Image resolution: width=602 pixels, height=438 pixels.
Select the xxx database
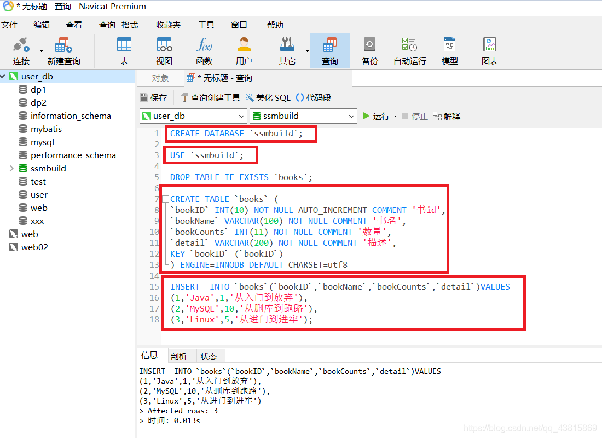point(32,221)
